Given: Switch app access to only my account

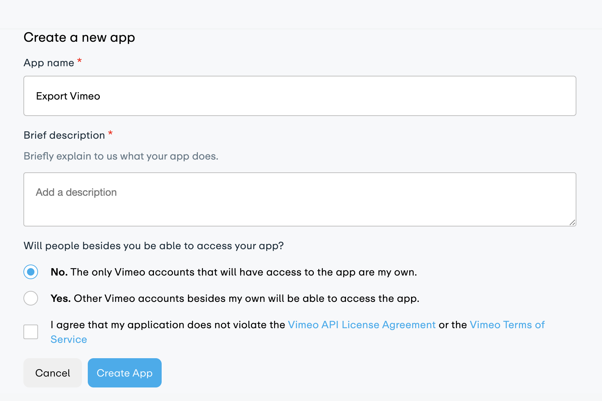Looking at the screenshot, I should tap(31, 272).
